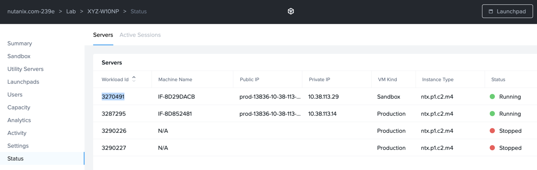Sort by Workload Id arrows

pos(134,79)
